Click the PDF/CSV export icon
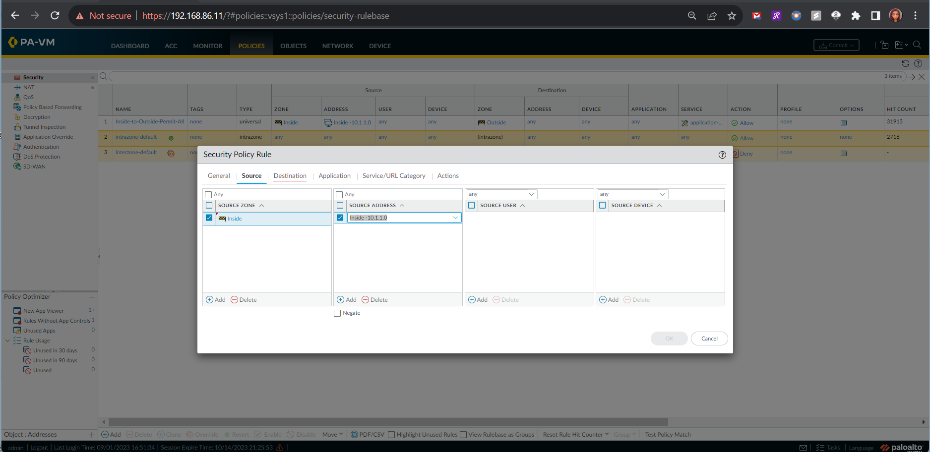 (354, 435)
